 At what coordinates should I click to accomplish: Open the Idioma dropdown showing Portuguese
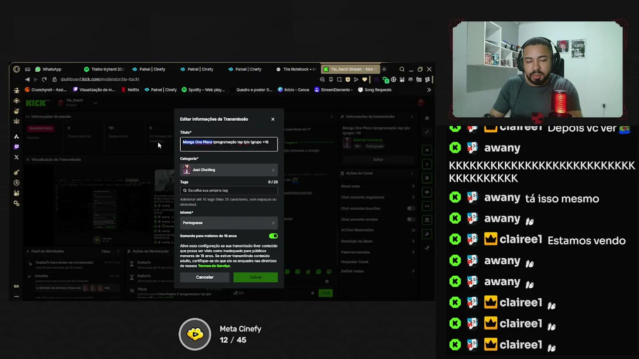[229, 223]
